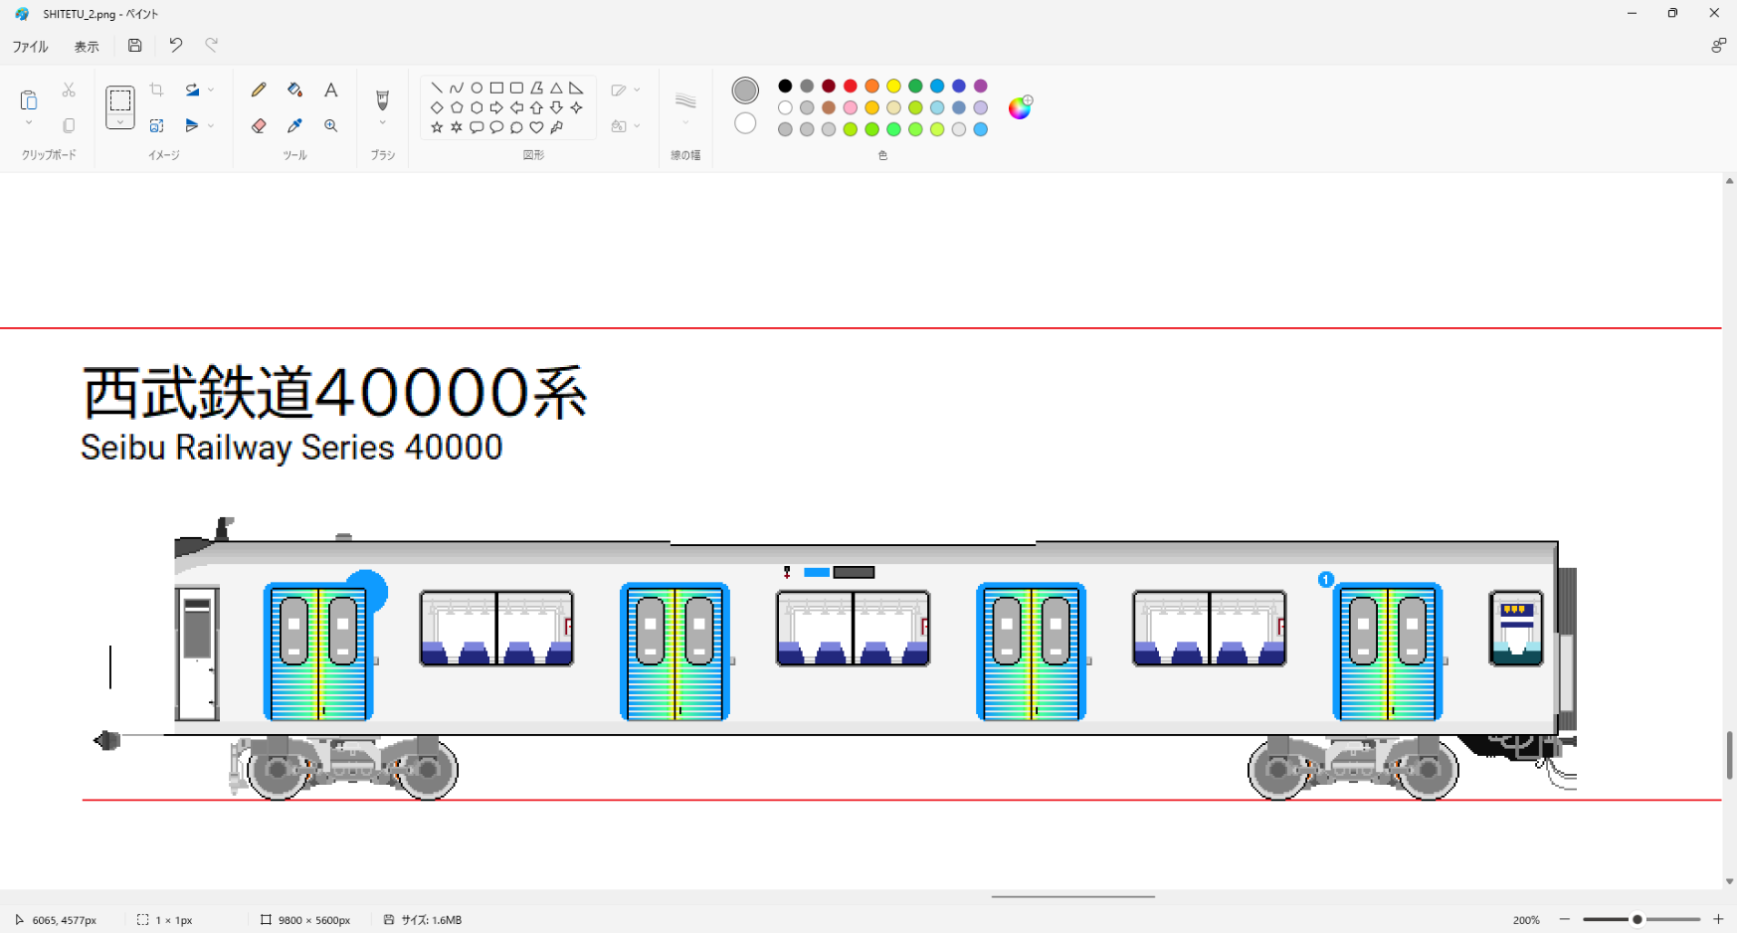The width and height of the screenshot is (1737, 933).
Task: Click the Save icon
Action: (135, 46)
